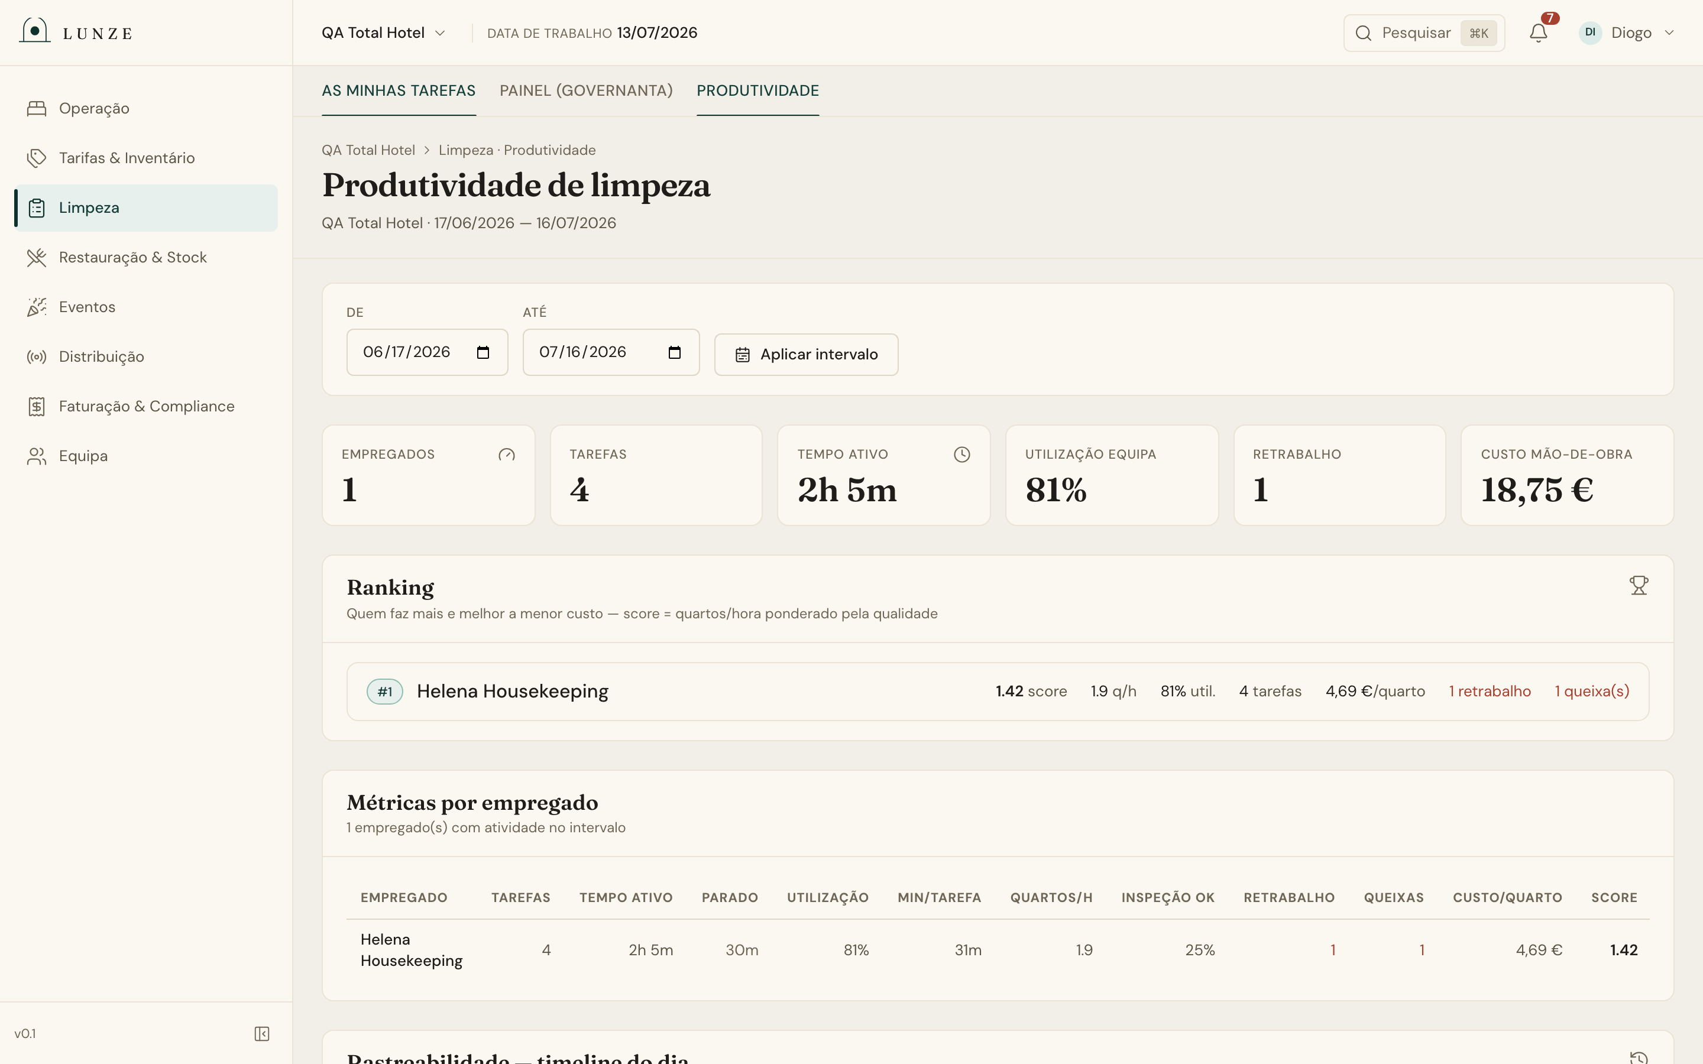Click the gauge icon on Empregados card
1703x1064 pixels.
pyautogui.click(x=507, y=455)
